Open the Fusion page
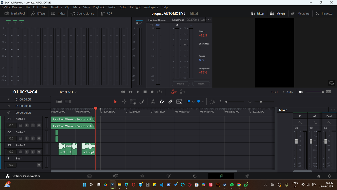The height and width of the screenshot is (190, 337). (x=168, y=176)
